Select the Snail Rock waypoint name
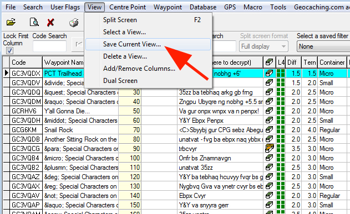This screenshot has height=214, width=350. coord(59,130)
